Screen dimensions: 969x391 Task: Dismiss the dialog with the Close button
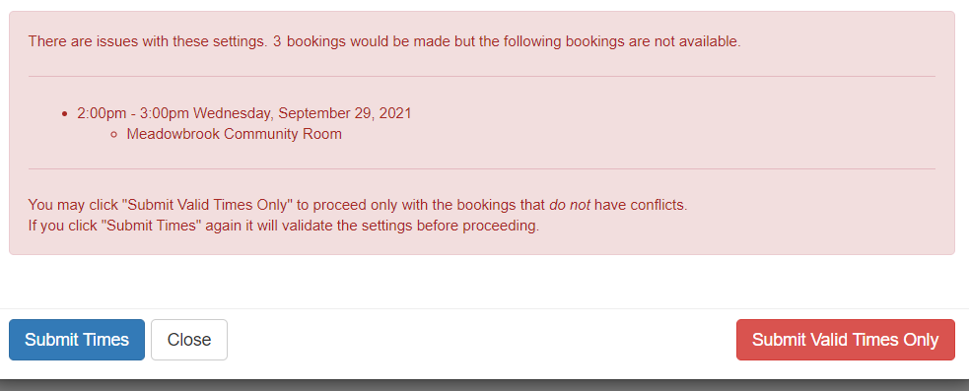189,340
